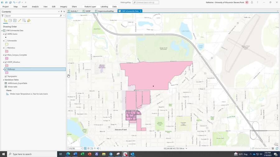Collapse the CNR Schmeeckle Data map tree

point(2,31)
